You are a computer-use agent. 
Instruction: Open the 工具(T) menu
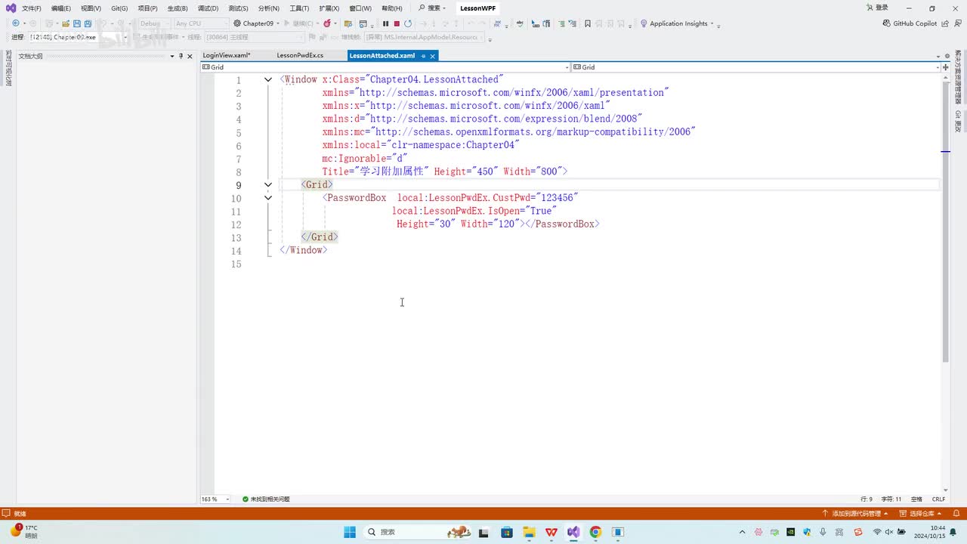tap(299, 8)
